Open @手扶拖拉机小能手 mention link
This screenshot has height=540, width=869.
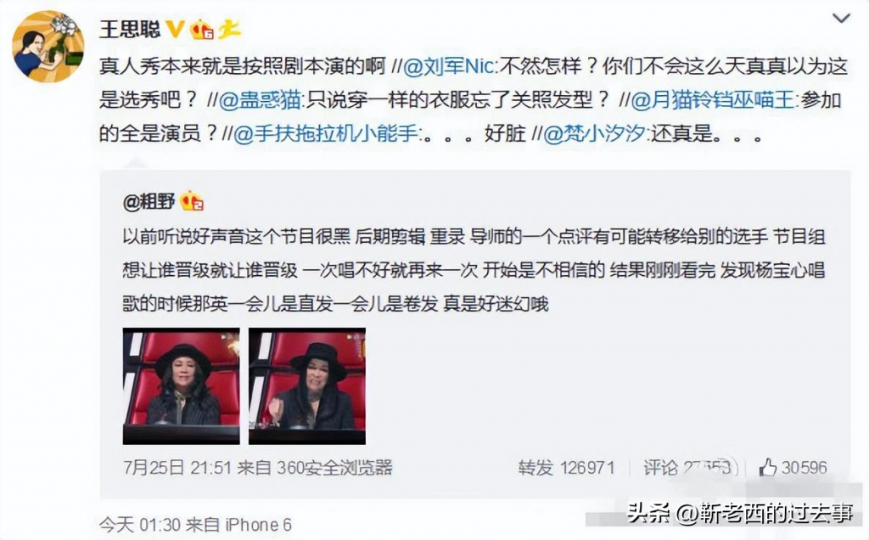point(325,133)
